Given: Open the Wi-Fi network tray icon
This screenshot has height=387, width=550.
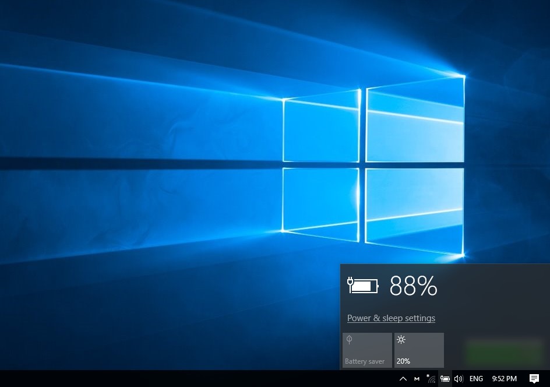Looking at the screenshot, I should pos(431,379).
